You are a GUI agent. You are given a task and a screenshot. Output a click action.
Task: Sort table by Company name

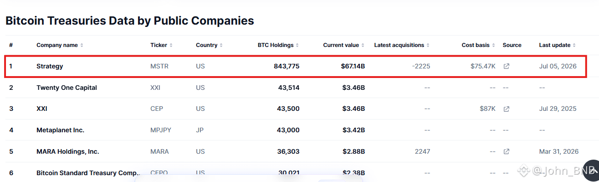tap(60, 45)
